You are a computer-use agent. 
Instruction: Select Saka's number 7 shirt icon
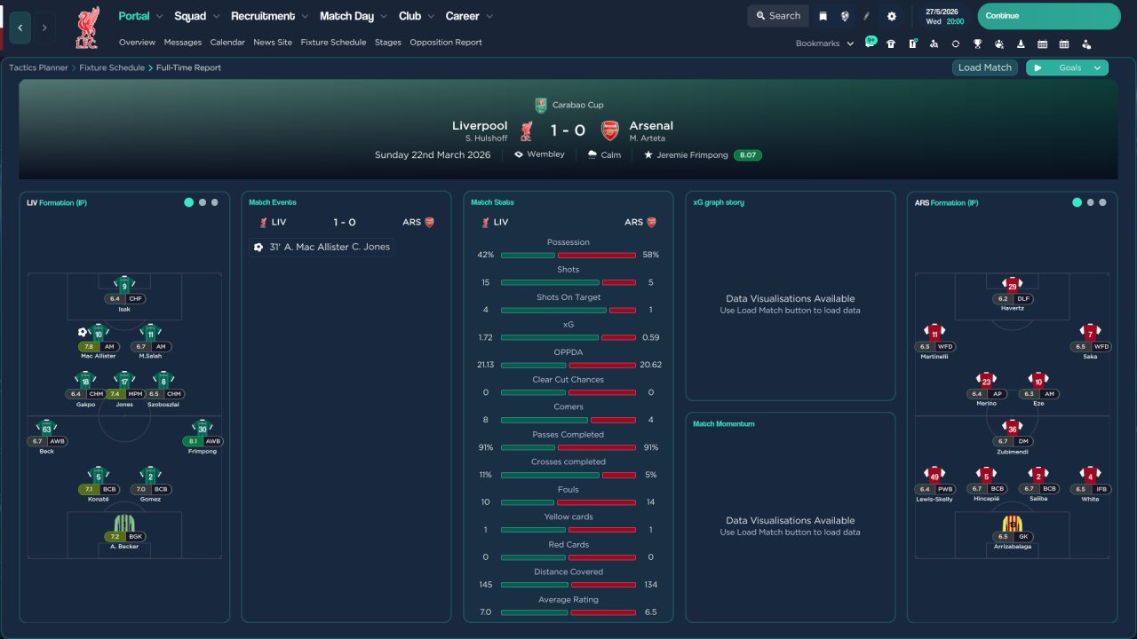point(1090,333)
